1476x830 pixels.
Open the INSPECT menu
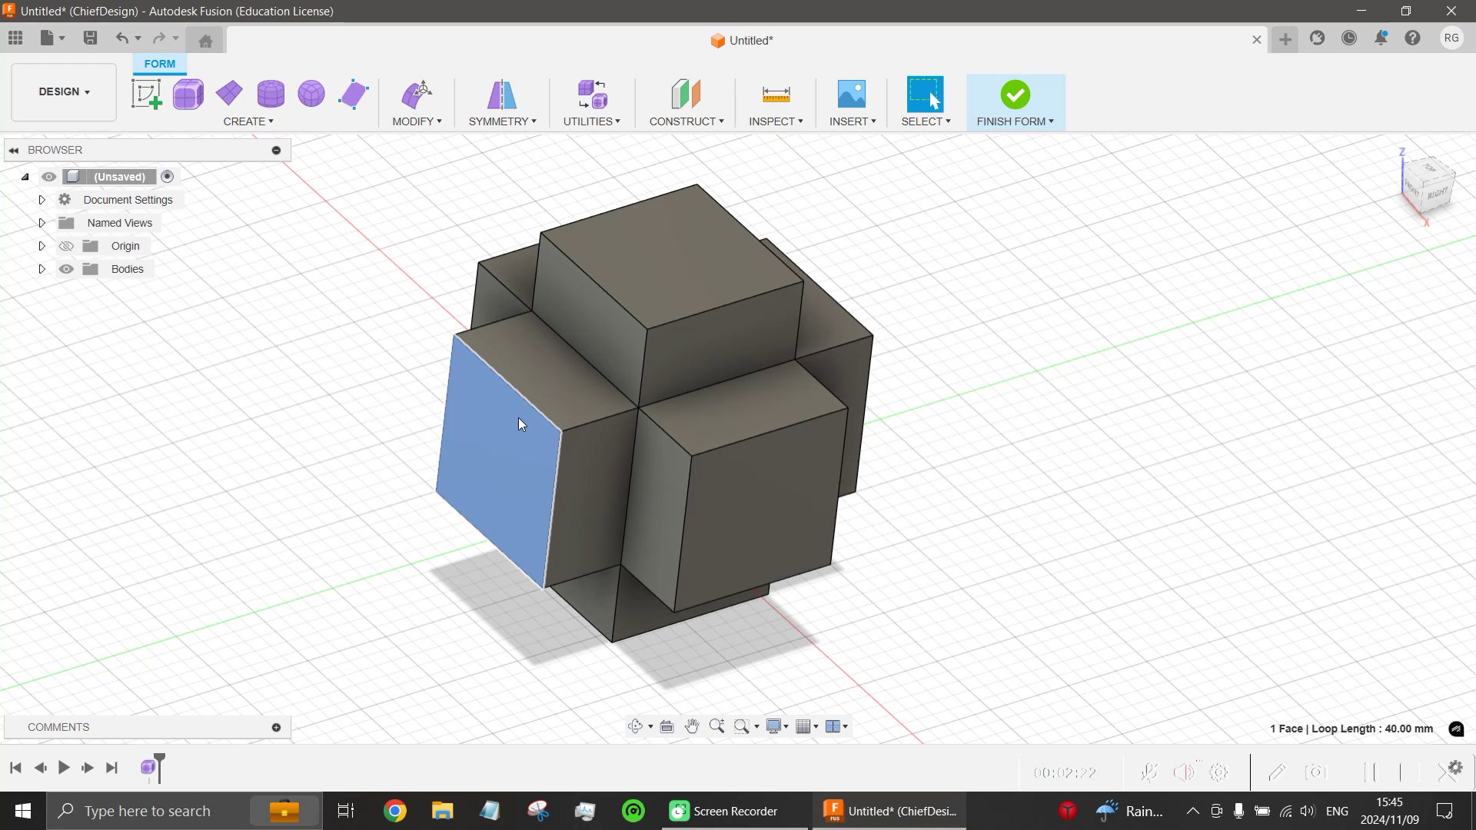pyautogui.click(x=776, y=121)
